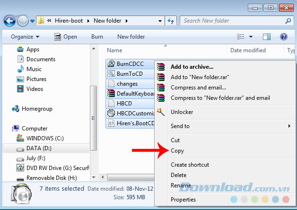
Task: Click the Computer icon in sidebar
Action: (16, 129)
